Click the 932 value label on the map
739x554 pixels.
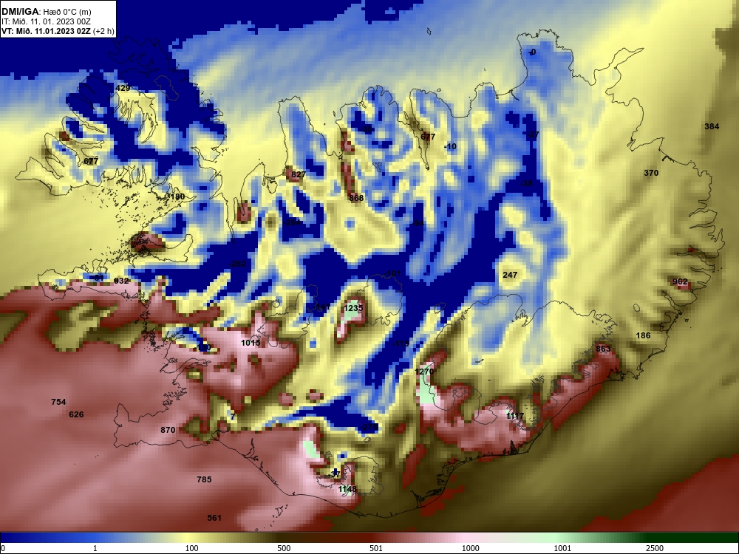click(121, 281)
